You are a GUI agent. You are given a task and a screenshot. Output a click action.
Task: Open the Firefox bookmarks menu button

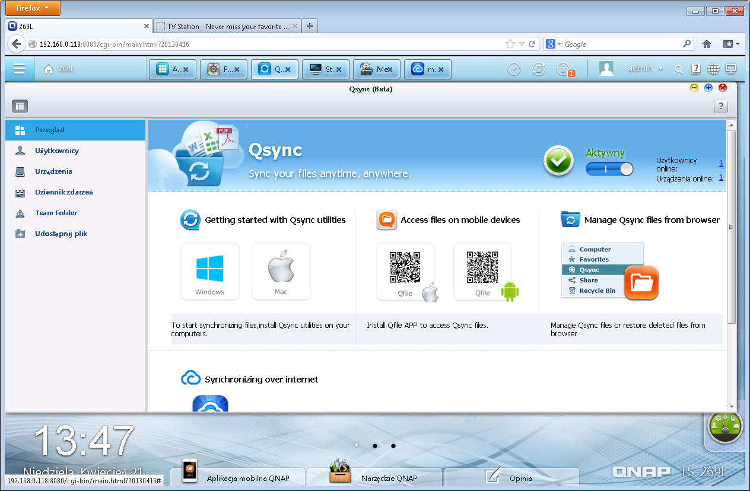point(731,44)
